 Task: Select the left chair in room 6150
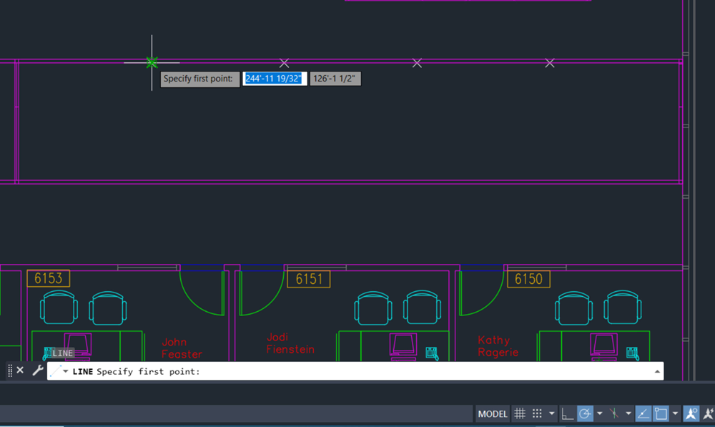pos(573,308)
